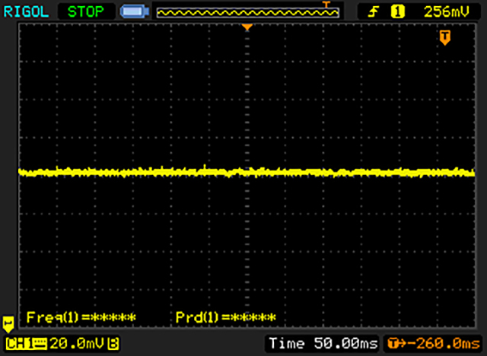Click the CH1 channel label

tap(19, 344)
